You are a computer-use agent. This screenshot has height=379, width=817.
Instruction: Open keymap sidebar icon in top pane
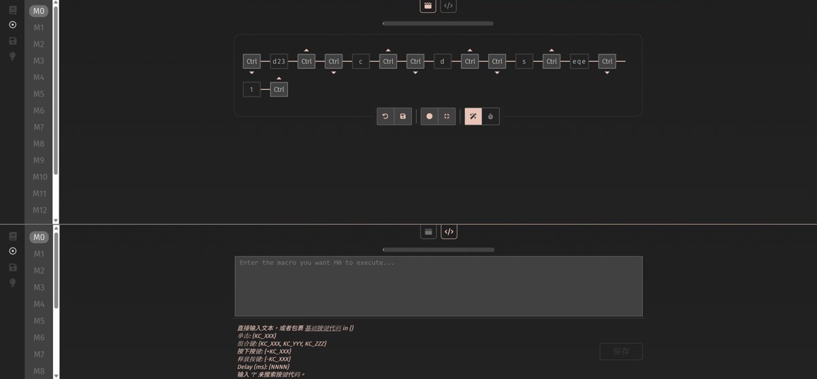[12, 10]
